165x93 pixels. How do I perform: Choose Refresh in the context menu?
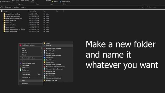point(24,55)
